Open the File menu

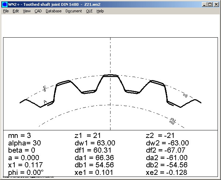(x=6, y=11)
